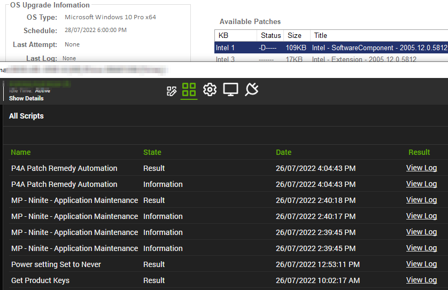
Task: Click Show Details link
Action: pos(26,98)
